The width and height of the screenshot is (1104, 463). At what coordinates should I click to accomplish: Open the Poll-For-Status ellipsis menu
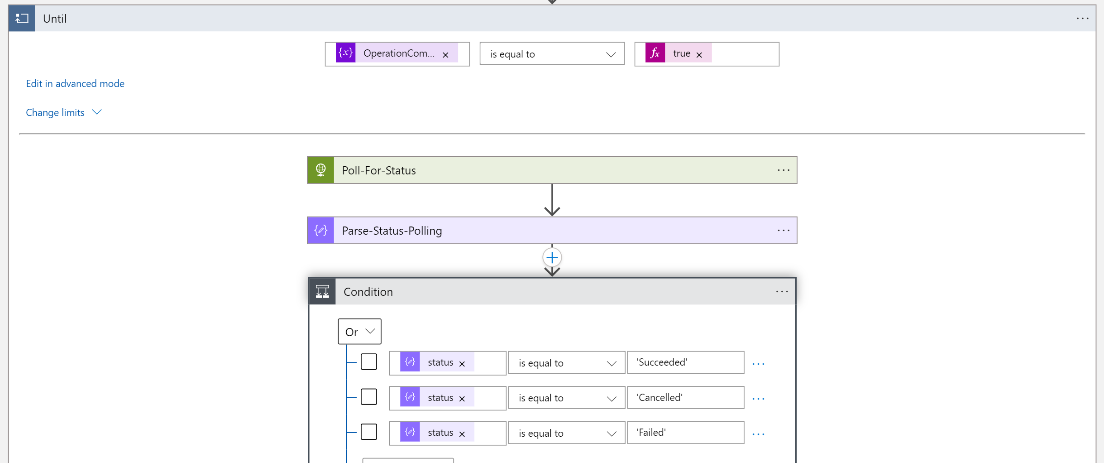783,170
